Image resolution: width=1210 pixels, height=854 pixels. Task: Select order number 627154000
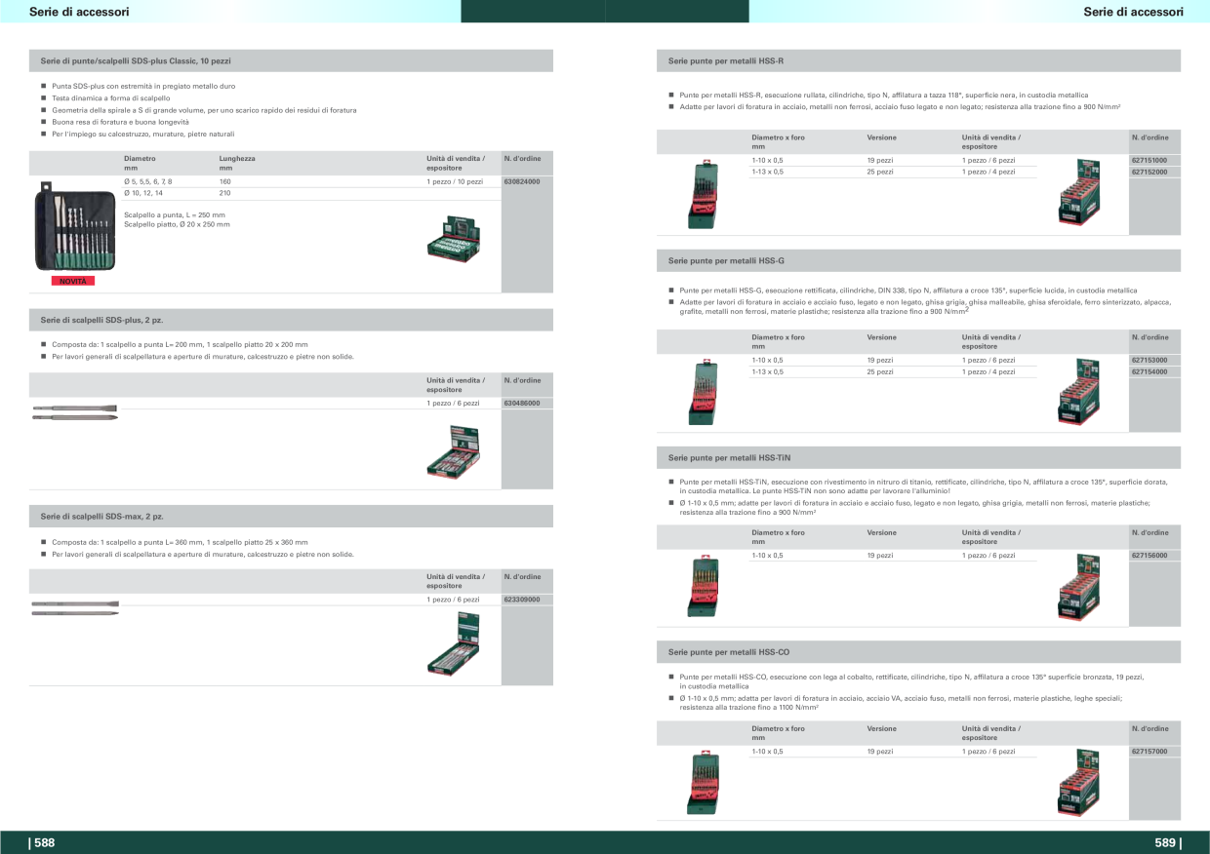[x=1149, y=371]
